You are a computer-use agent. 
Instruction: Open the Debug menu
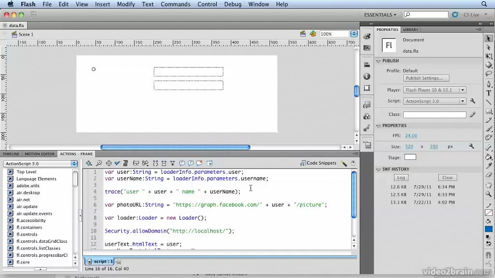click(233, 4)
